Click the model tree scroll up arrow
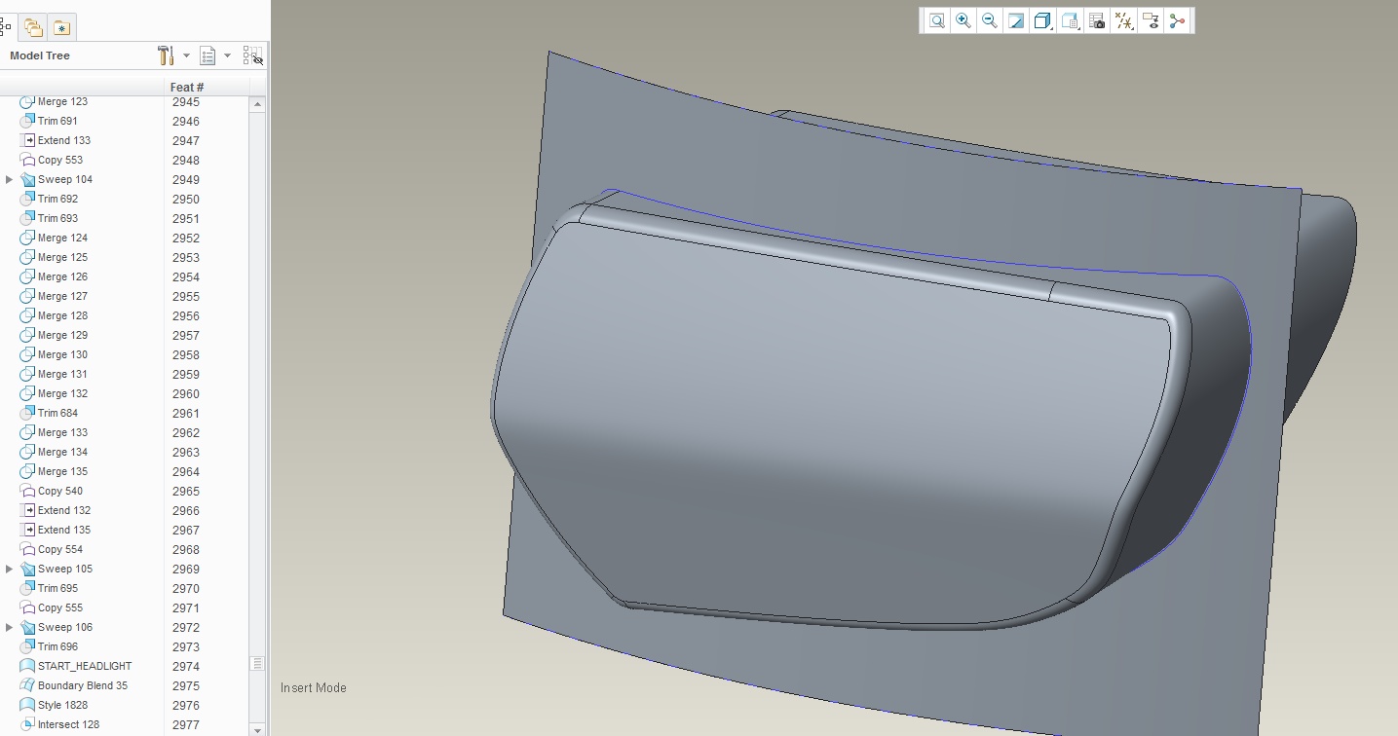Viewport: 1398px width, 736px height. tap(257, 103)
